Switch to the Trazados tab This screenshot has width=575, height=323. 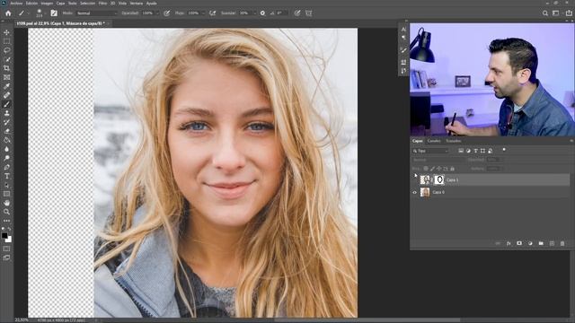pyautogui.click(x=453, y=141)
